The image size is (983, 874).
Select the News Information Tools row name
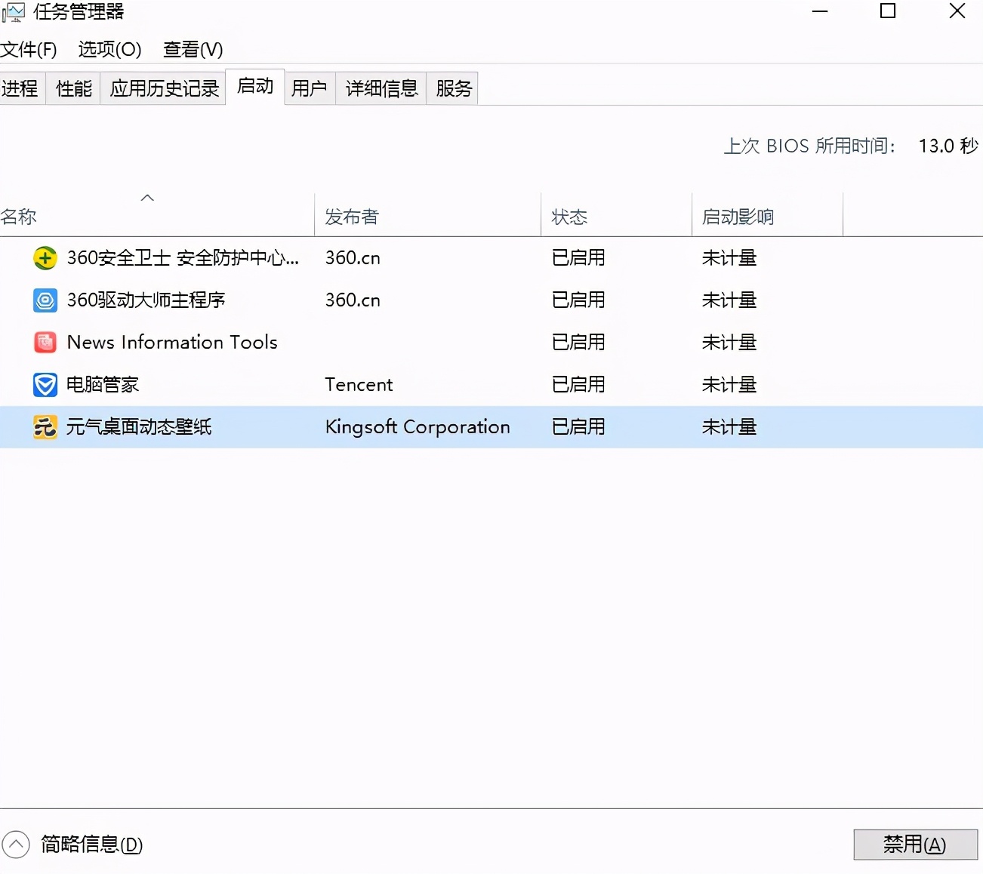coord(172,343)
